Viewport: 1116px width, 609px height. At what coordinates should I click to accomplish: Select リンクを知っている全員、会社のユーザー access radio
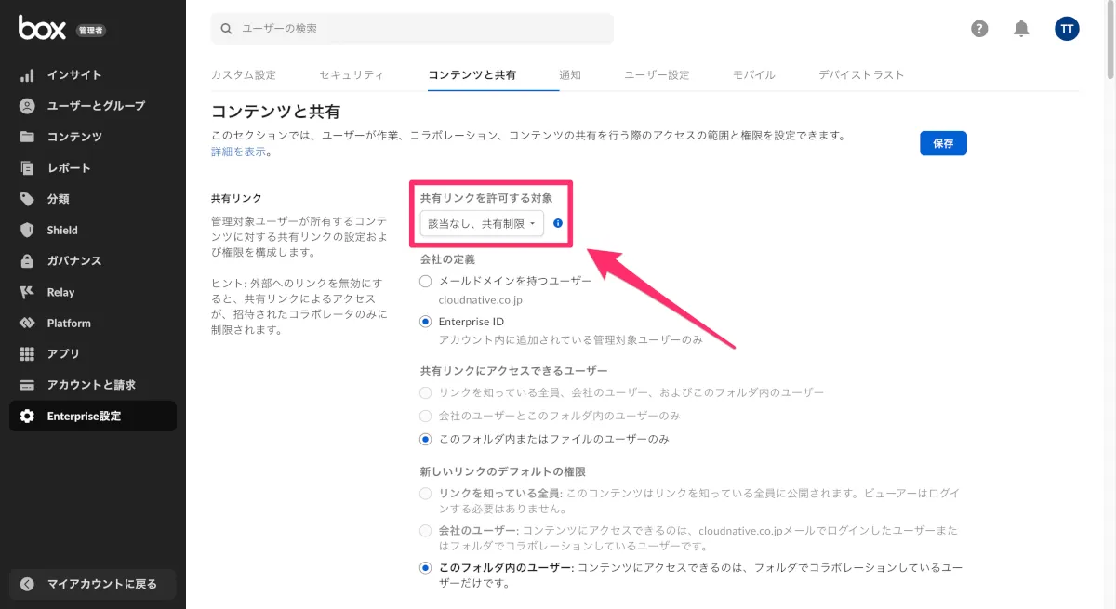point(426,392)
